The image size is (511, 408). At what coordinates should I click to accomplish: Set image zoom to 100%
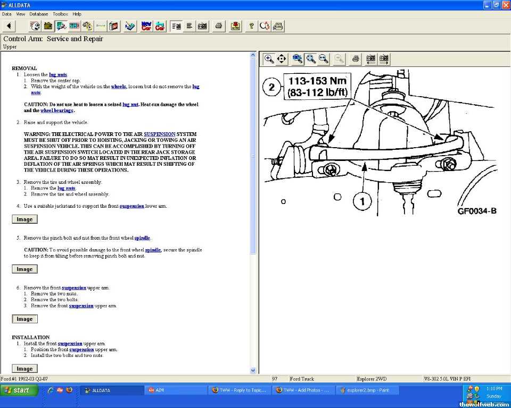(298, 58)
